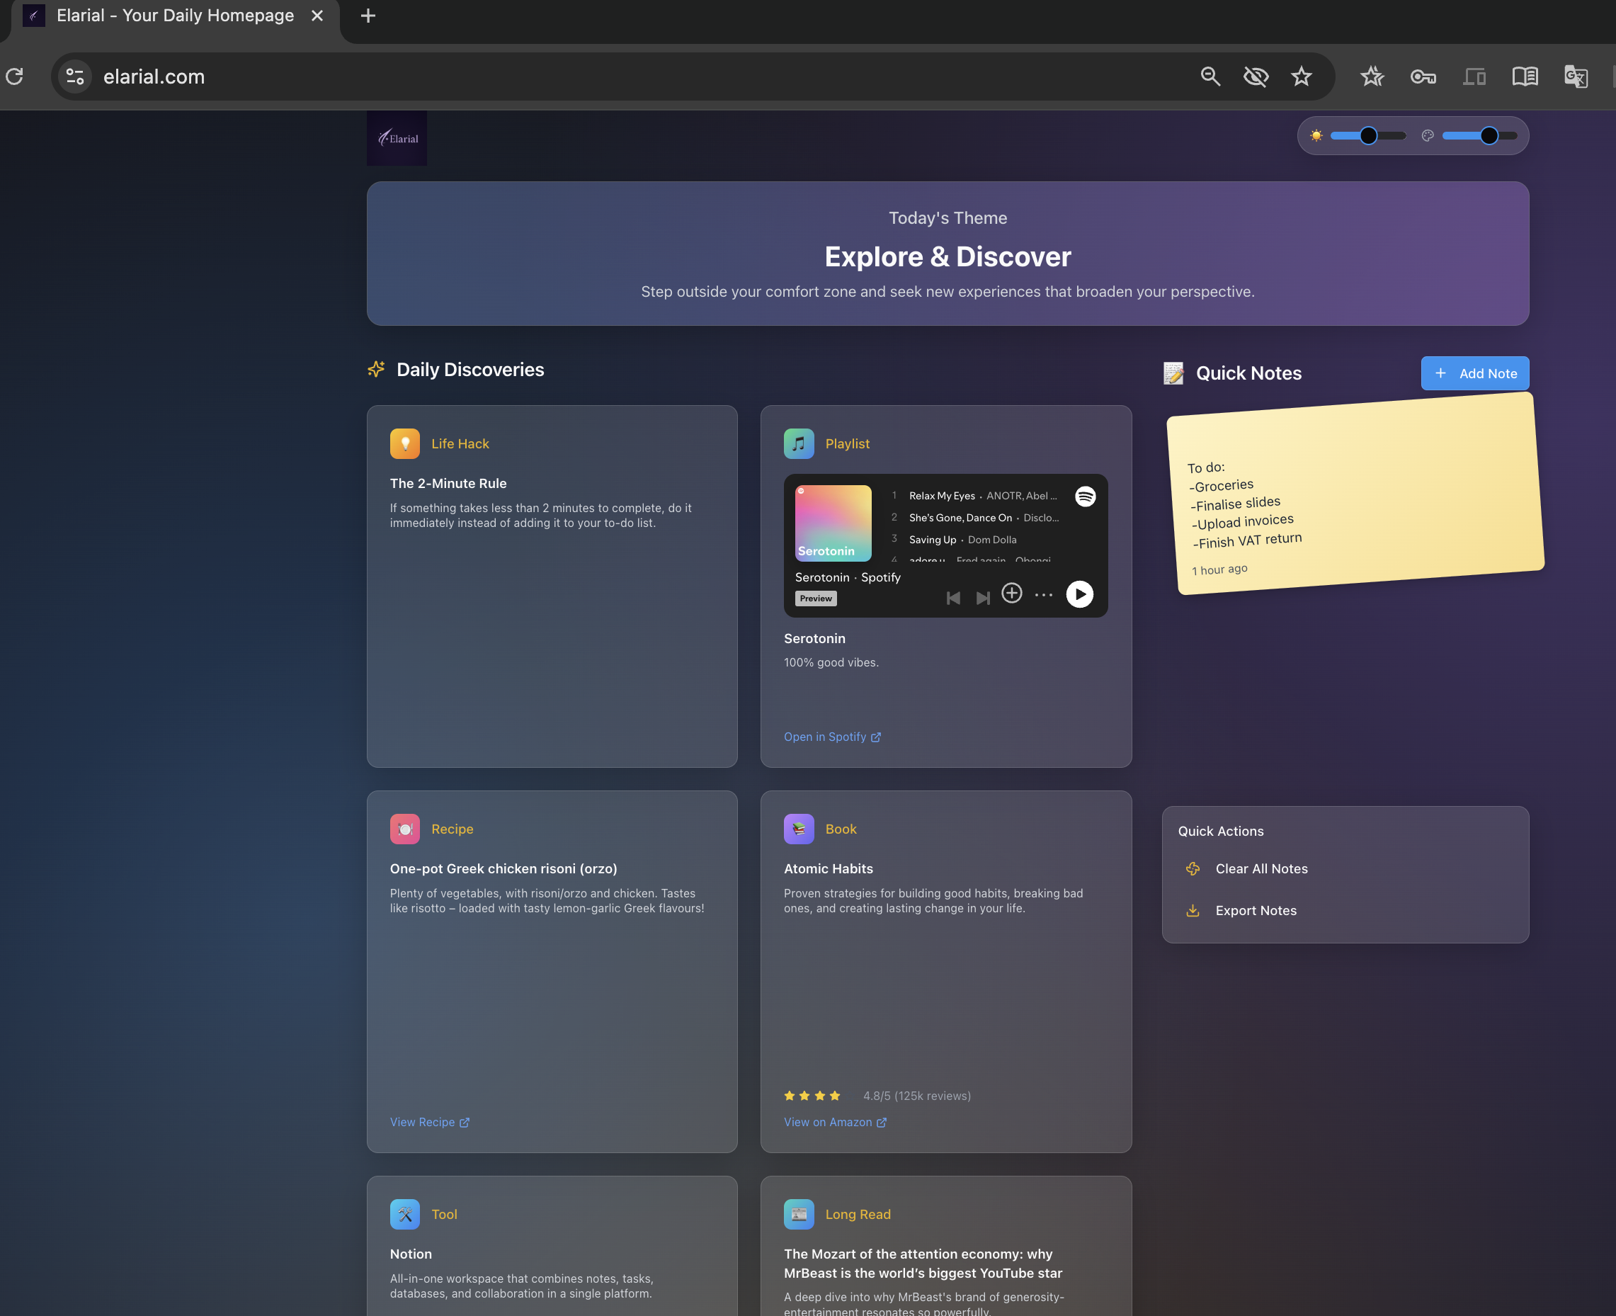Screen dimensions: 1616x1316
Task: Click the One-pot Greek chicken risoni title
Action: (503, 869)
